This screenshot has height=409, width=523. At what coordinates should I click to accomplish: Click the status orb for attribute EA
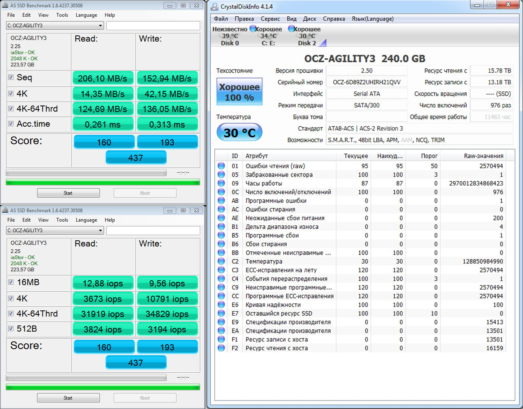[221, 330]
